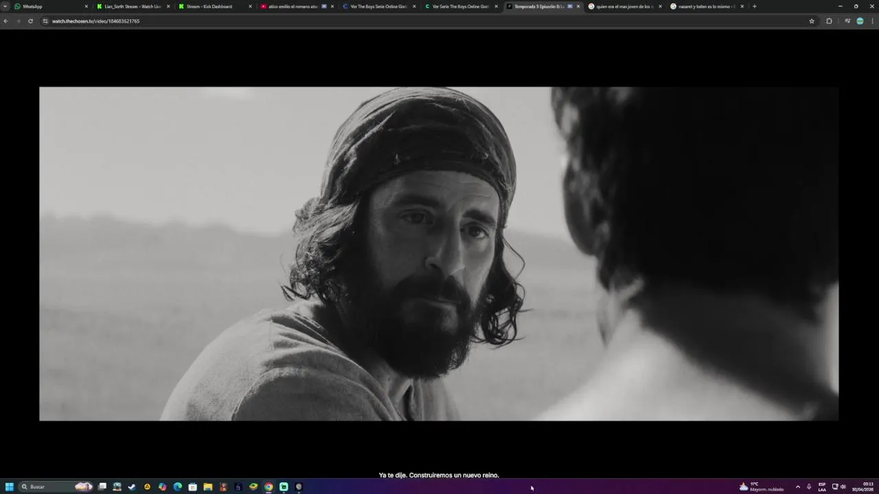The height and width of the screenshot is (494, 879).
Task: Launch Steam from the taskbar
Action: tap(132, 486)
